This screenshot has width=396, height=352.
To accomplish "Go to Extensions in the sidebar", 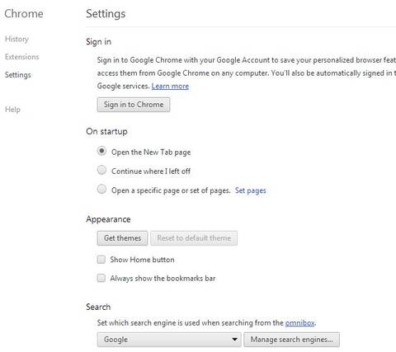I will tap(22, 57).
